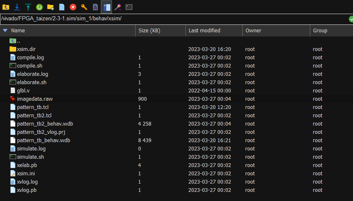Screen dimensions: 353x201
Task: Click the upload to current folder icon
Action: [28, 7]
